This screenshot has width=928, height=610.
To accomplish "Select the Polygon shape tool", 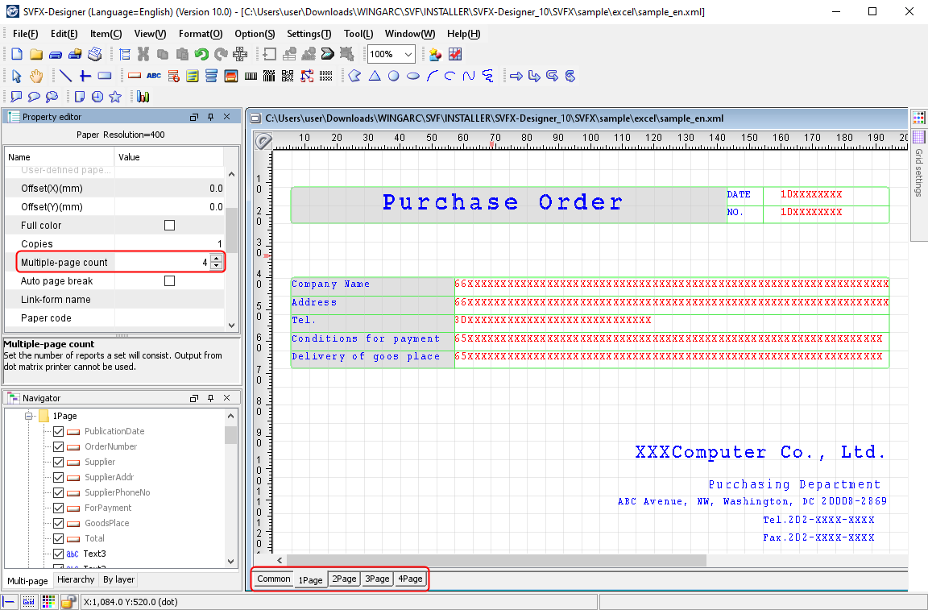I will coord(354,76).
